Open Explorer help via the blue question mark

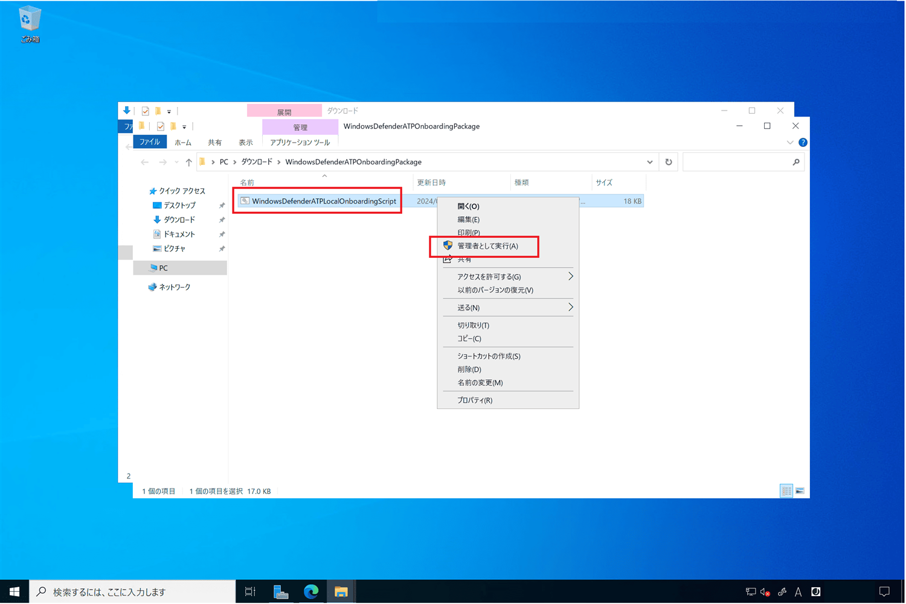click(x=803, y=143)
